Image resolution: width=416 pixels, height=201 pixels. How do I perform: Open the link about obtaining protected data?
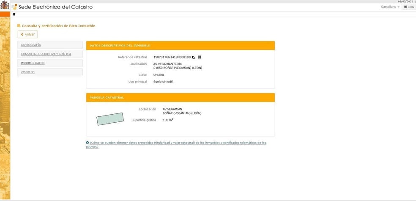tap(178, 143)
